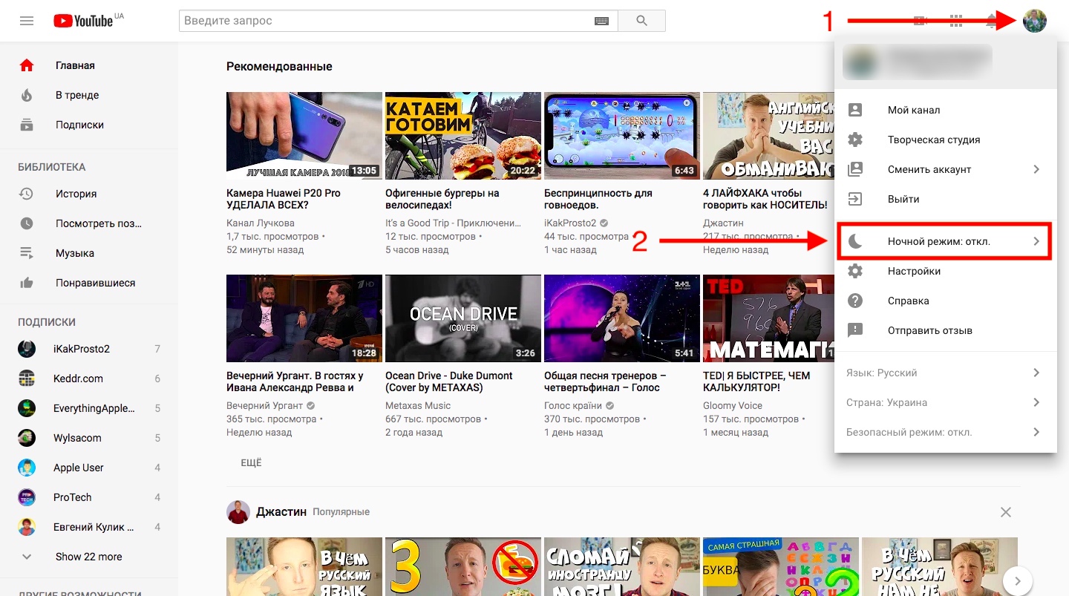Click the account avatar in top bar
The height and width of the screenshot is (596, 1069).
[x=1035, y=21]
